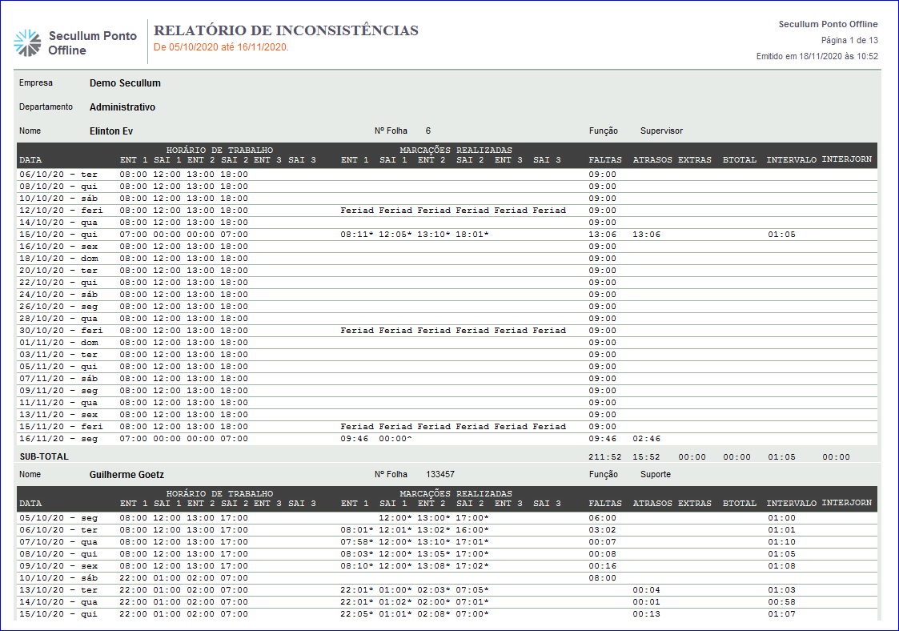
Task: Click the Relatório de Inconsistências report title
Action: pos(286,30)
